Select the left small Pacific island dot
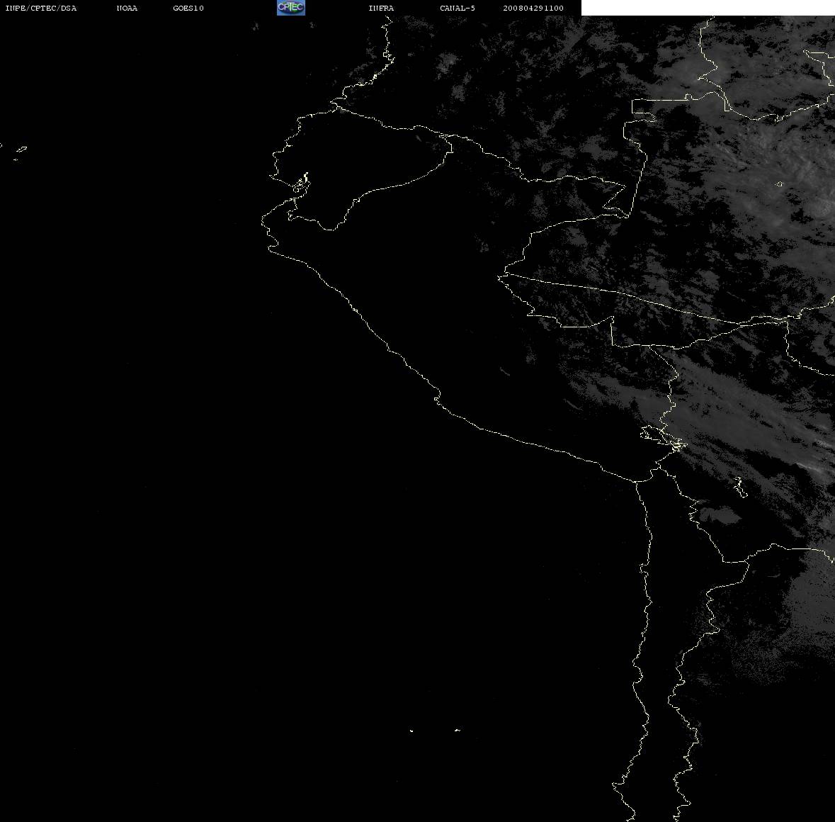 [x=411, y=731]
